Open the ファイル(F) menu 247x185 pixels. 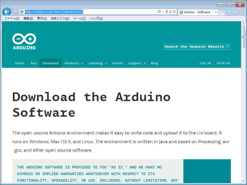(x=12, y=18)
